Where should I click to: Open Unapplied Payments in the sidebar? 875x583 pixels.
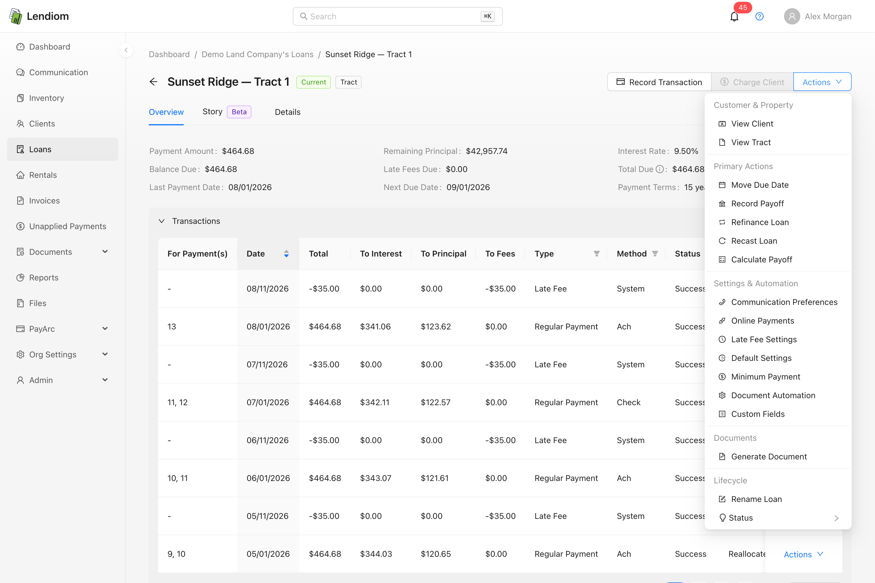point(62,226)
